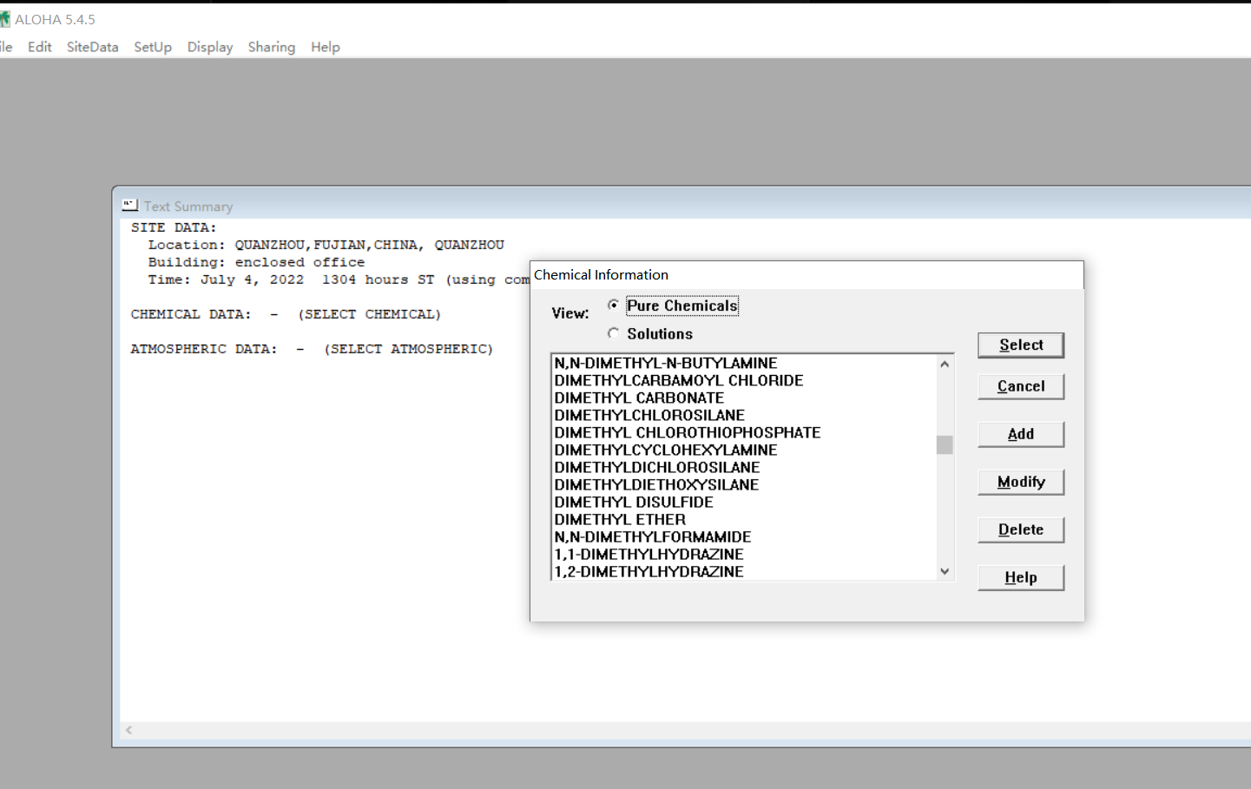Click the Modify button

1021,482
